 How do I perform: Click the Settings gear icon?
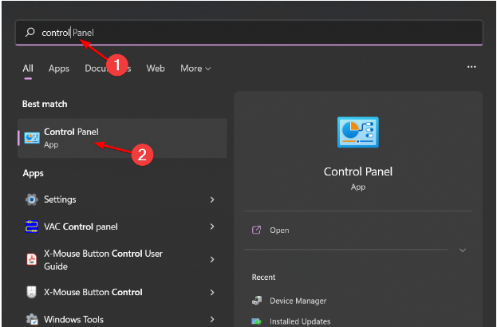(32, 199)
